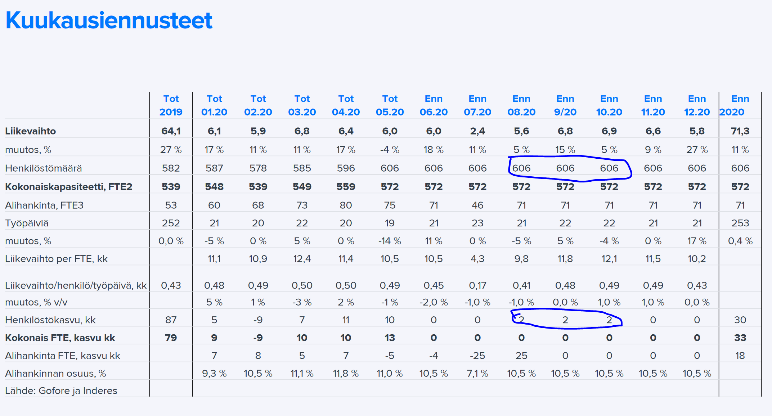Screen dimensions: 772x416
Task: Select the 64,1 revenue cell for 2019
Action: point(171,131)
